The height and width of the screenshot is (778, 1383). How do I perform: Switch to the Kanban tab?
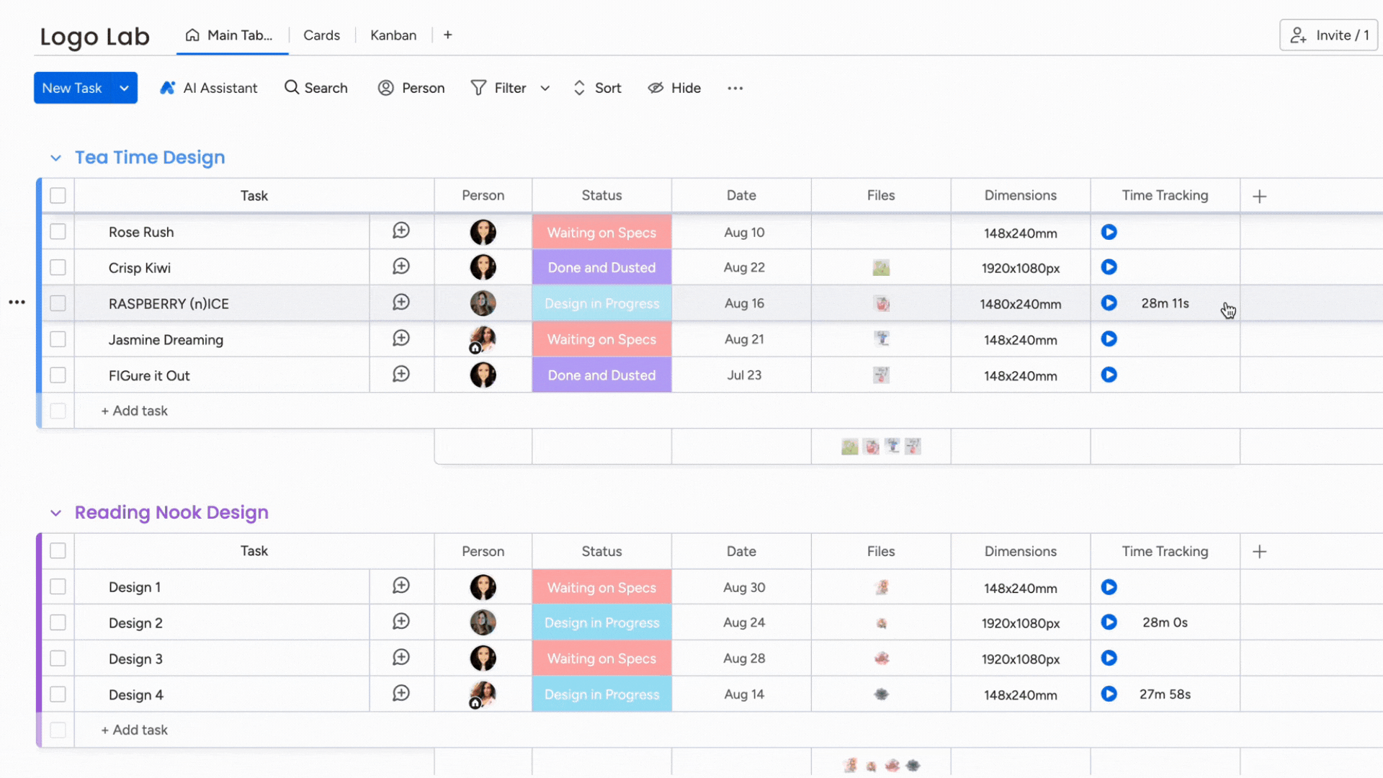(x=393, y=34)
